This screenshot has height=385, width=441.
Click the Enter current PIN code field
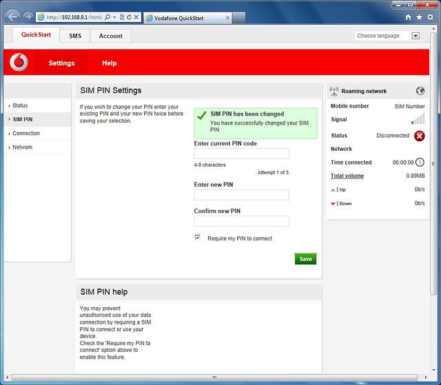(x=241, y=154)
